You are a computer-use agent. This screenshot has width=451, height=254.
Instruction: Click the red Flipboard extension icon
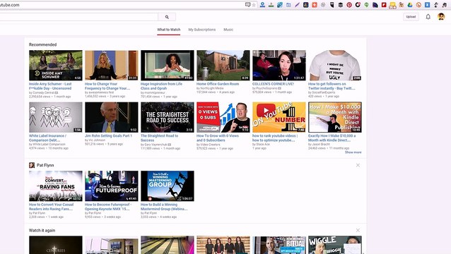pyautogui.click(x=384, y=5)
